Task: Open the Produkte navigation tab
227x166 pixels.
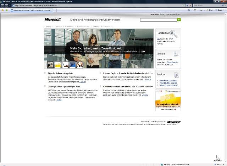Action: coord(69,26)
